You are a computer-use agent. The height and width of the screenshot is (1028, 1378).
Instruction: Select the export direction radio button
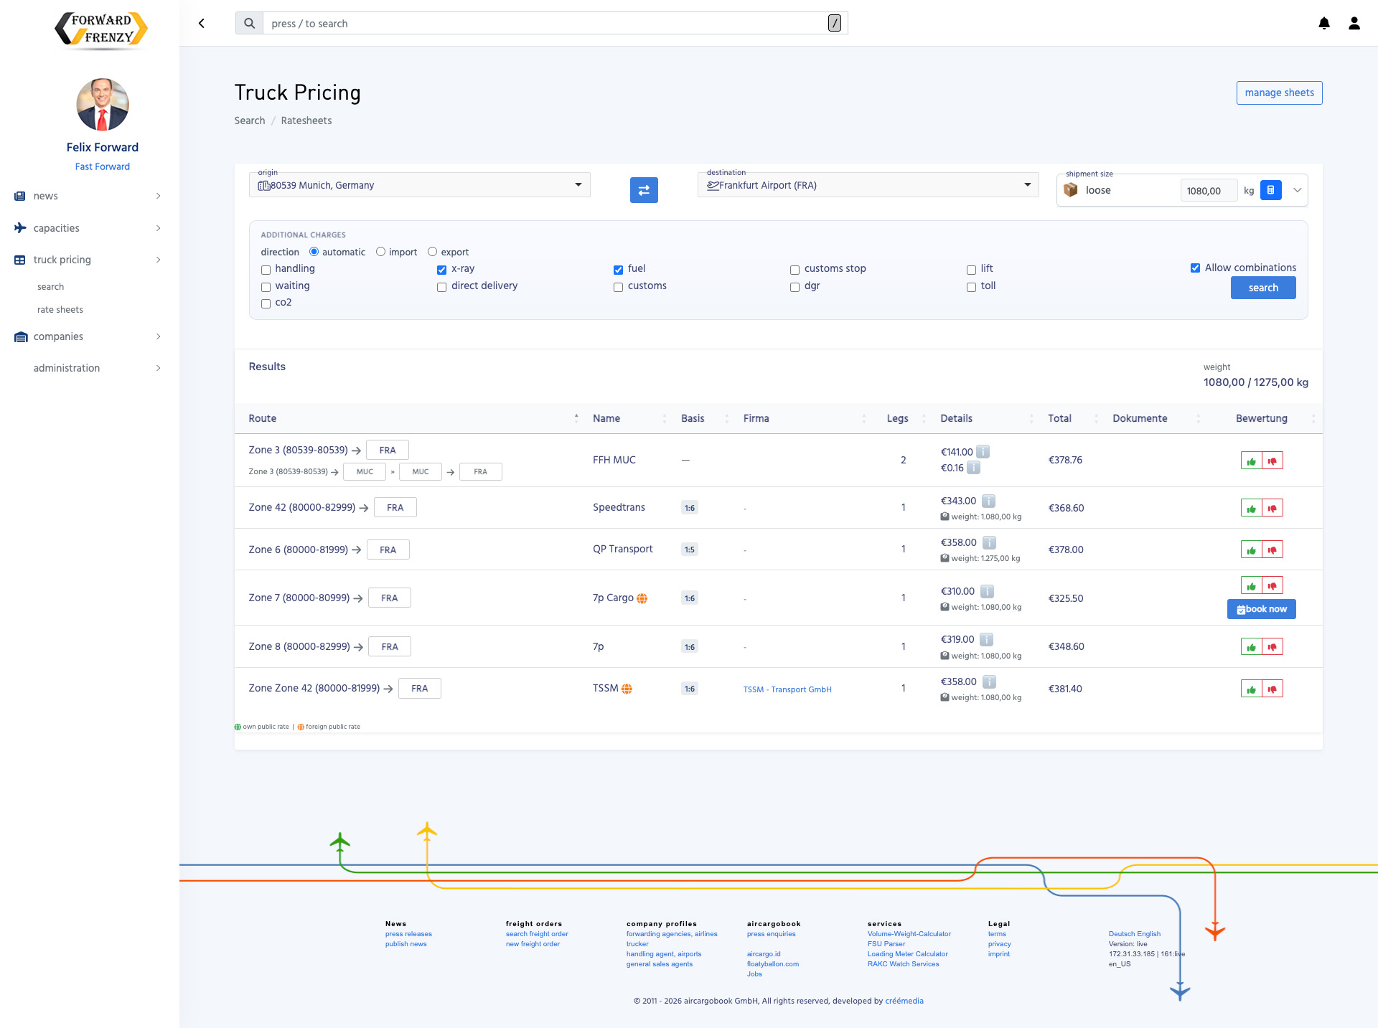click(x=432, y=252)
